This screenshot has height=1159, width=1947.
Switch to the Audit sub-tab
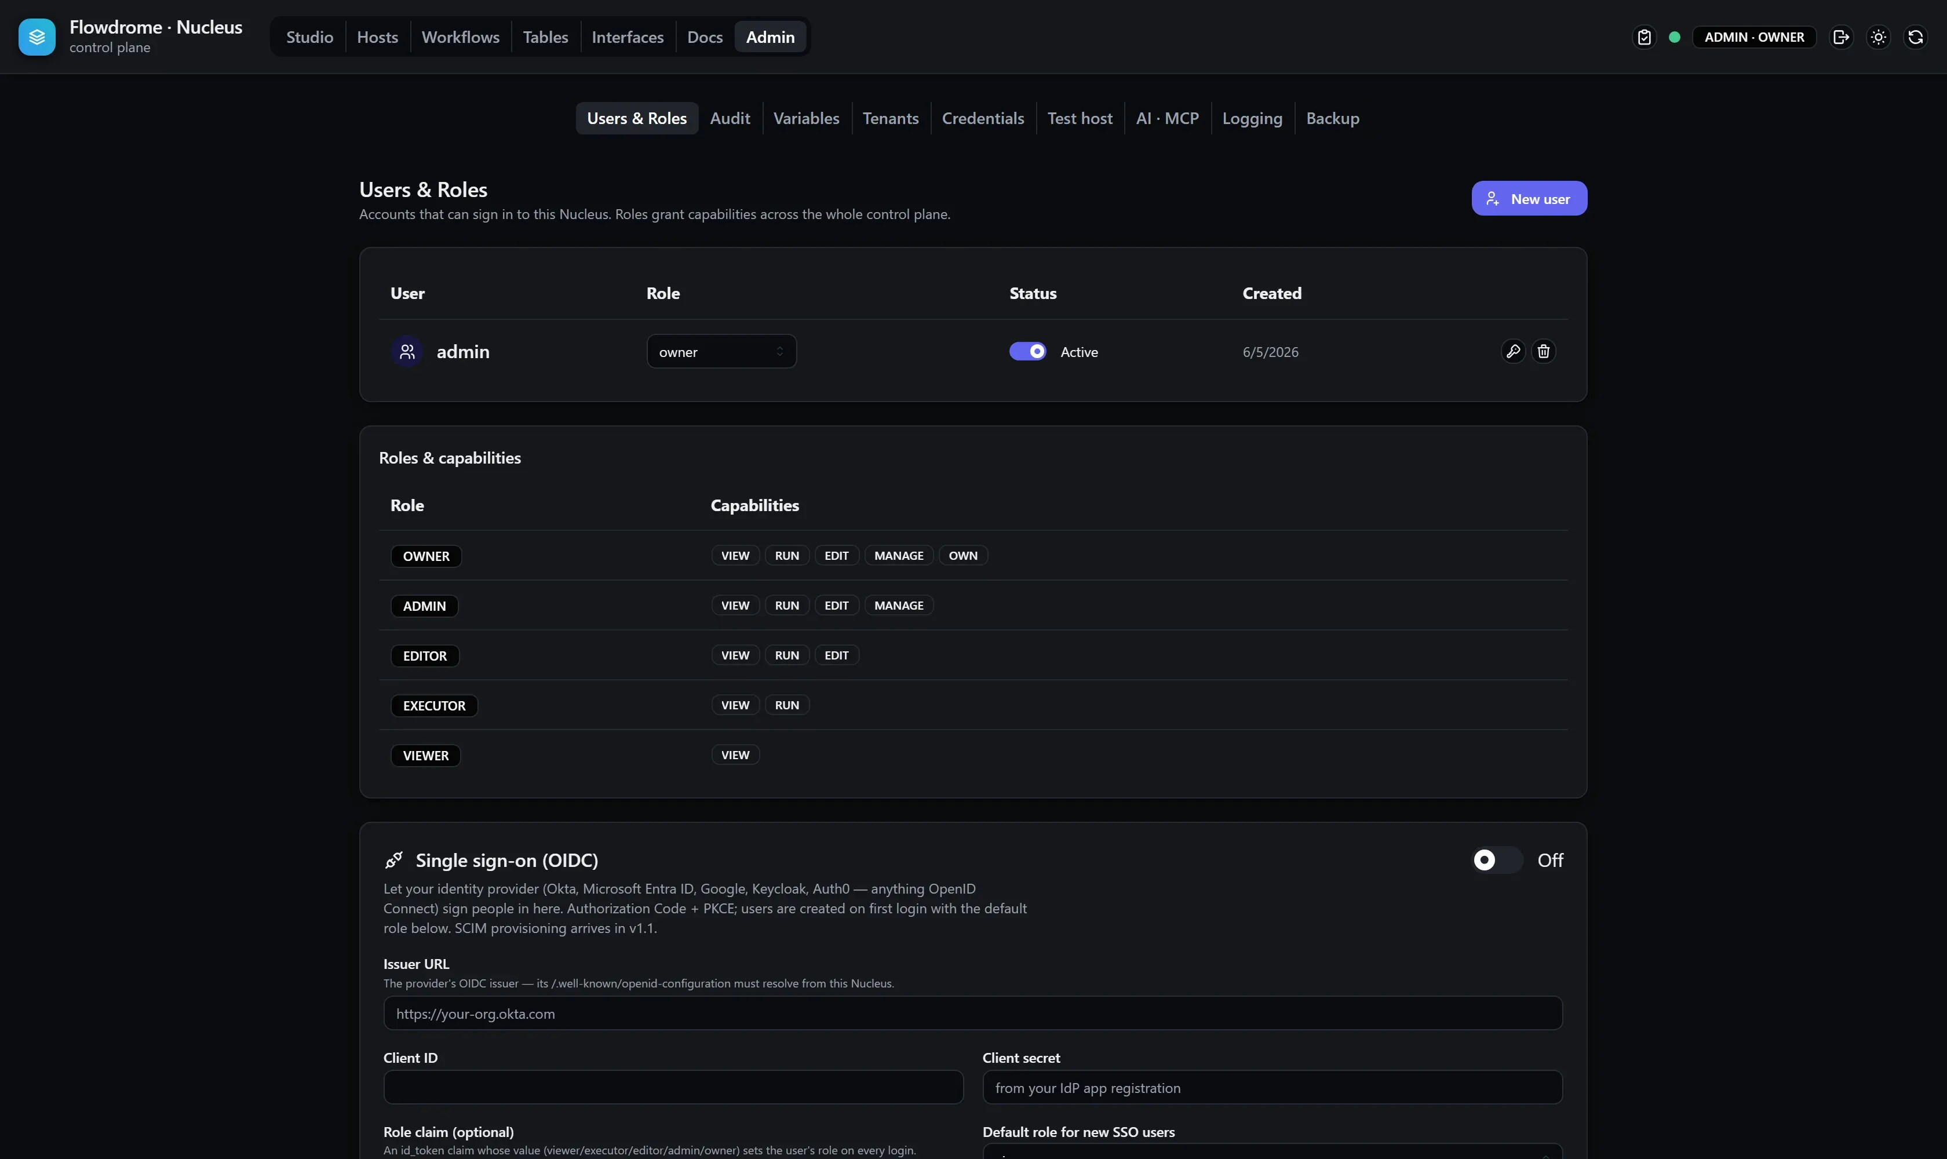(x=730, y=118)
